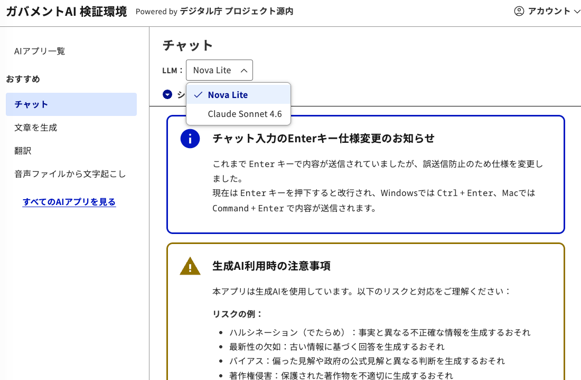581x380 pixels.
Task: Click the chevron next to アカウント
Action: pyautogui.click(x=576, y=11)
